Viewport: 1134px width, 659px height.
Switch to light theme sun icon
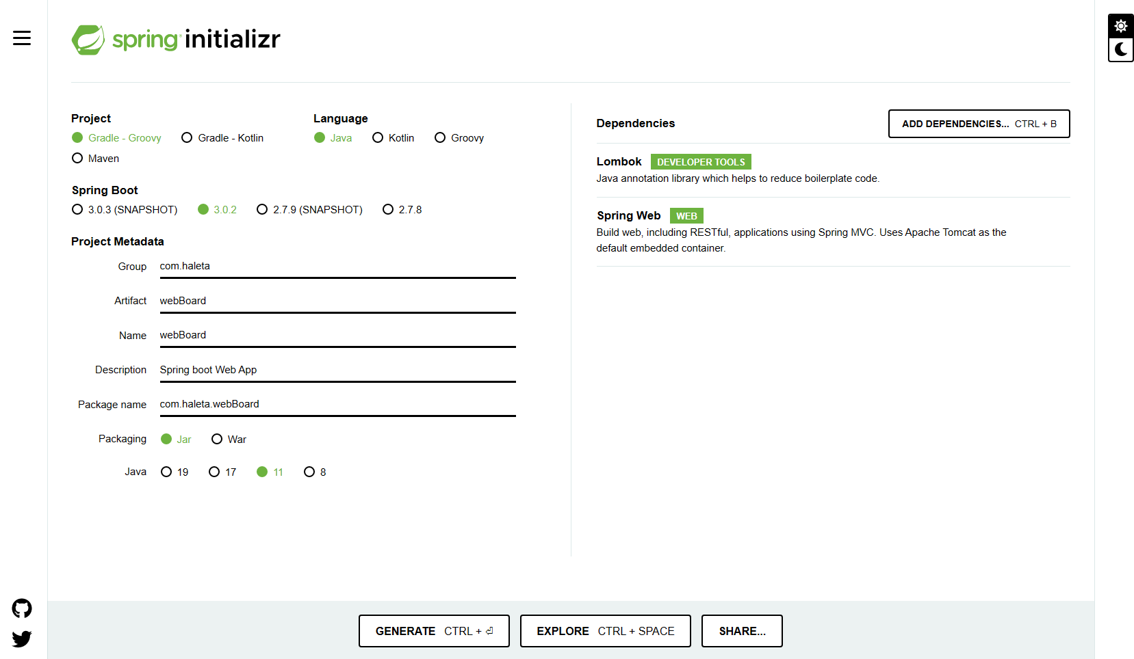click(1121, 26)
